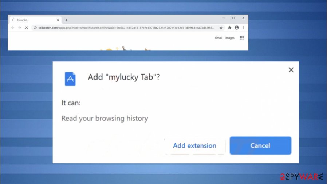
Task: Click the 'Read your browsing history' text
Action: tap(105, 119)
